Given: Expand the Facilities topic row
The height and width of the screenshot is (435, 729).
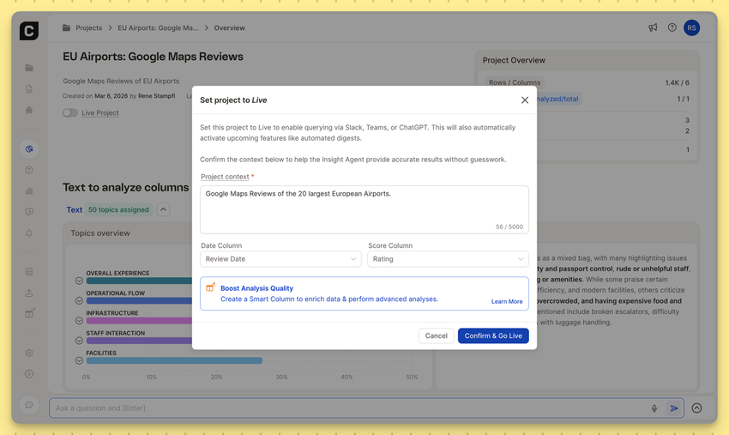Looking at the screenshot, I should point(79,360).
